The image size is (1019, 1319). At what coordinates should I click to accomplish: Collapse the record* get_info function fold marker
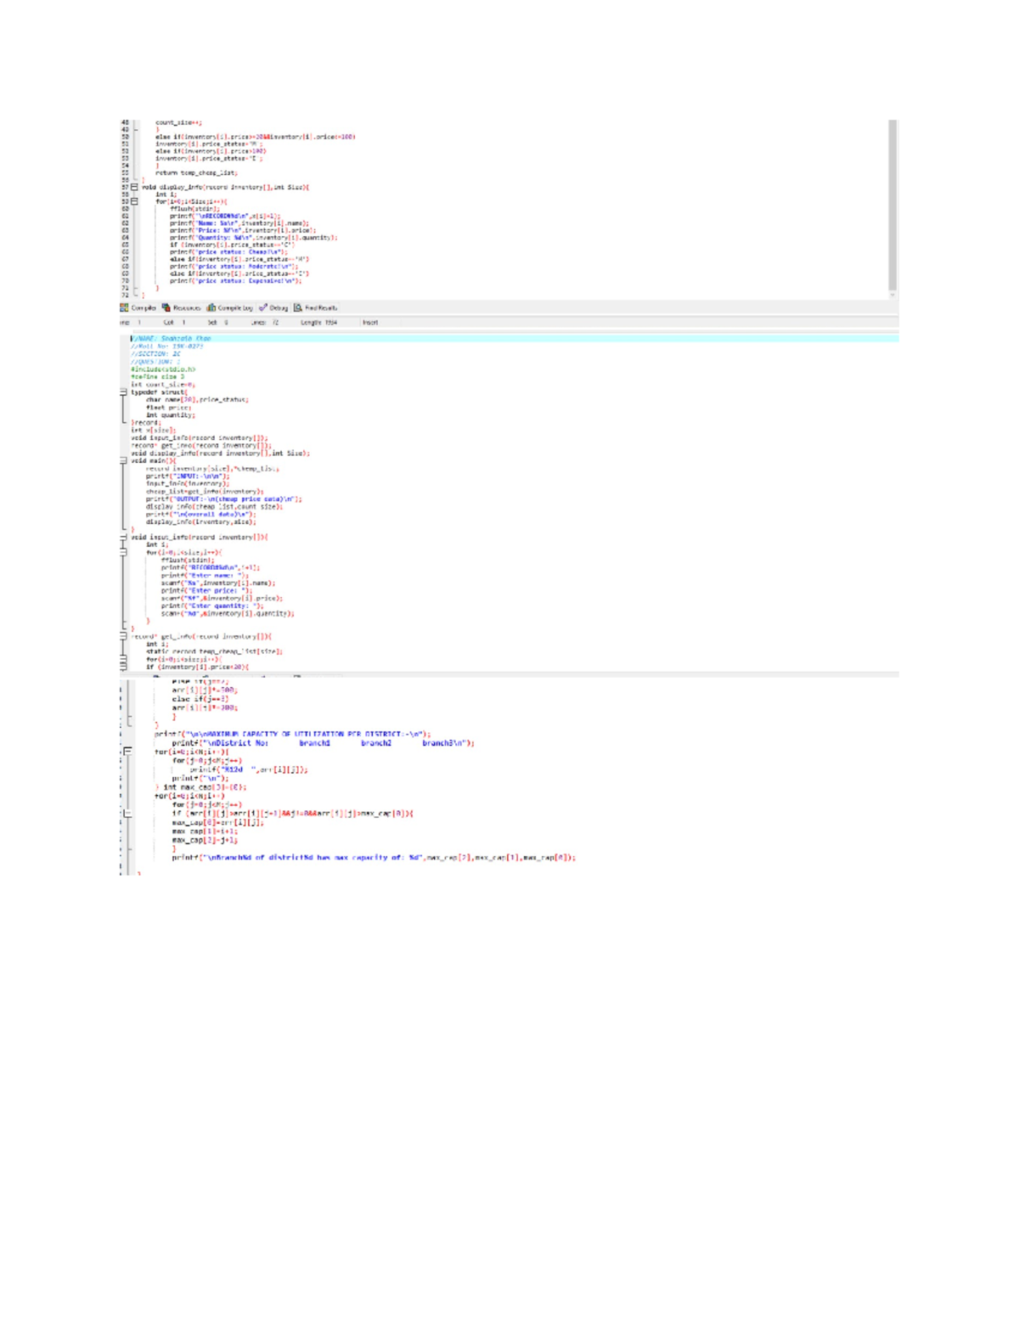(123, 636)
